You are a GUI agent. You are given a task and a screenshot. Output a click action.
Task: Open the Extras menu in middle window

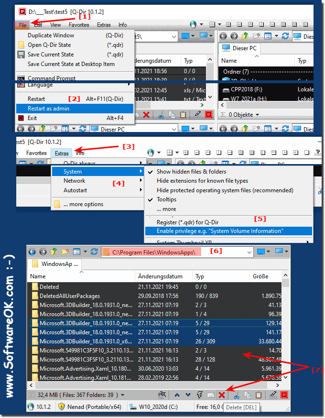(62, 154)
